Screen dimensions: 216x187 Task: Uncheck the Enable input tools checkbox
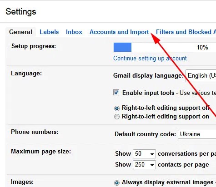116,93
